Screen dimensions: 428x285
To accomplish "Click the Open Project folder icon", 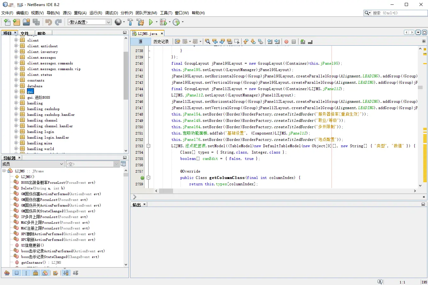I will click(26, 22).
